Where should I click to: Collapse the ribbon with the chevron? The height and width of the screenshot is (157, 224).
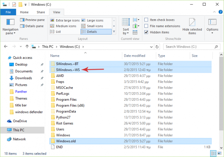[214, 12]
